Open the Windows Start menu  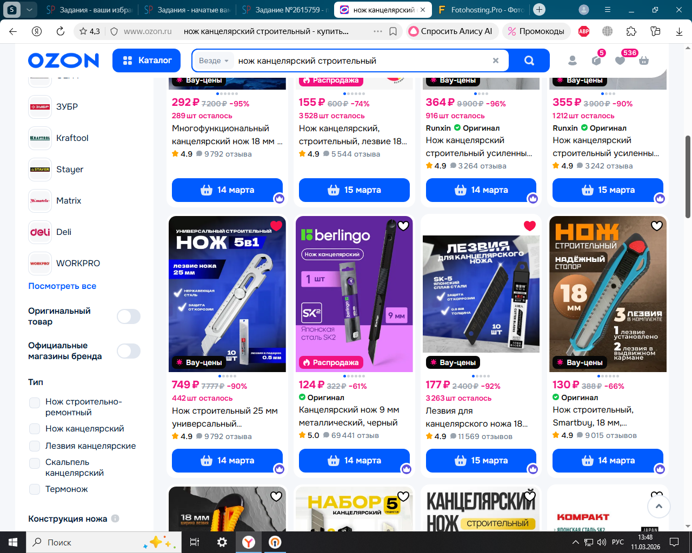coord(13,542)
